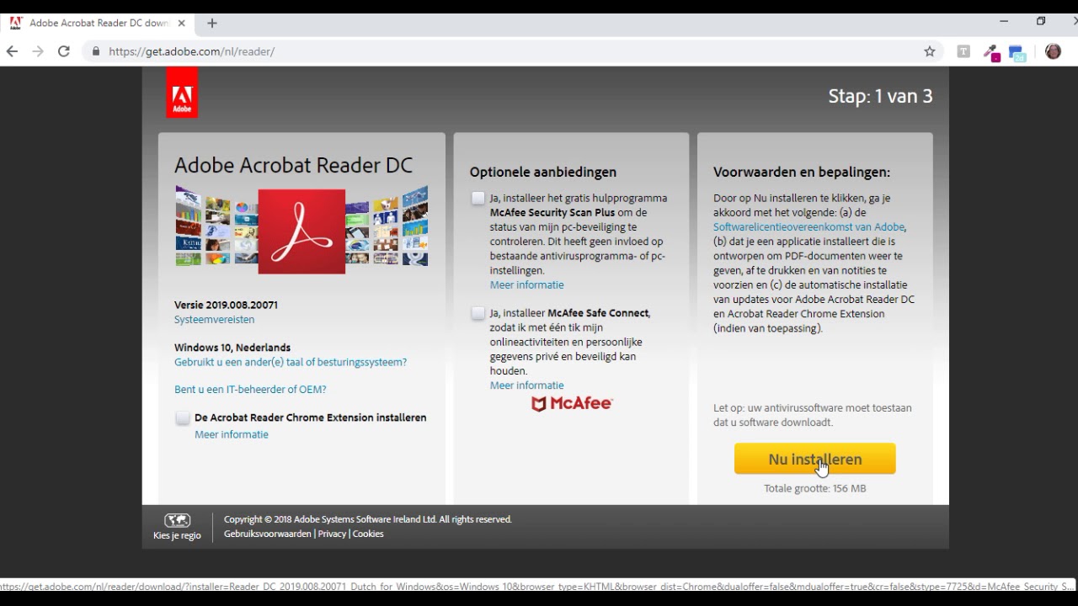
Task: Minimize the Chrome window
Action: point(1003,21)
